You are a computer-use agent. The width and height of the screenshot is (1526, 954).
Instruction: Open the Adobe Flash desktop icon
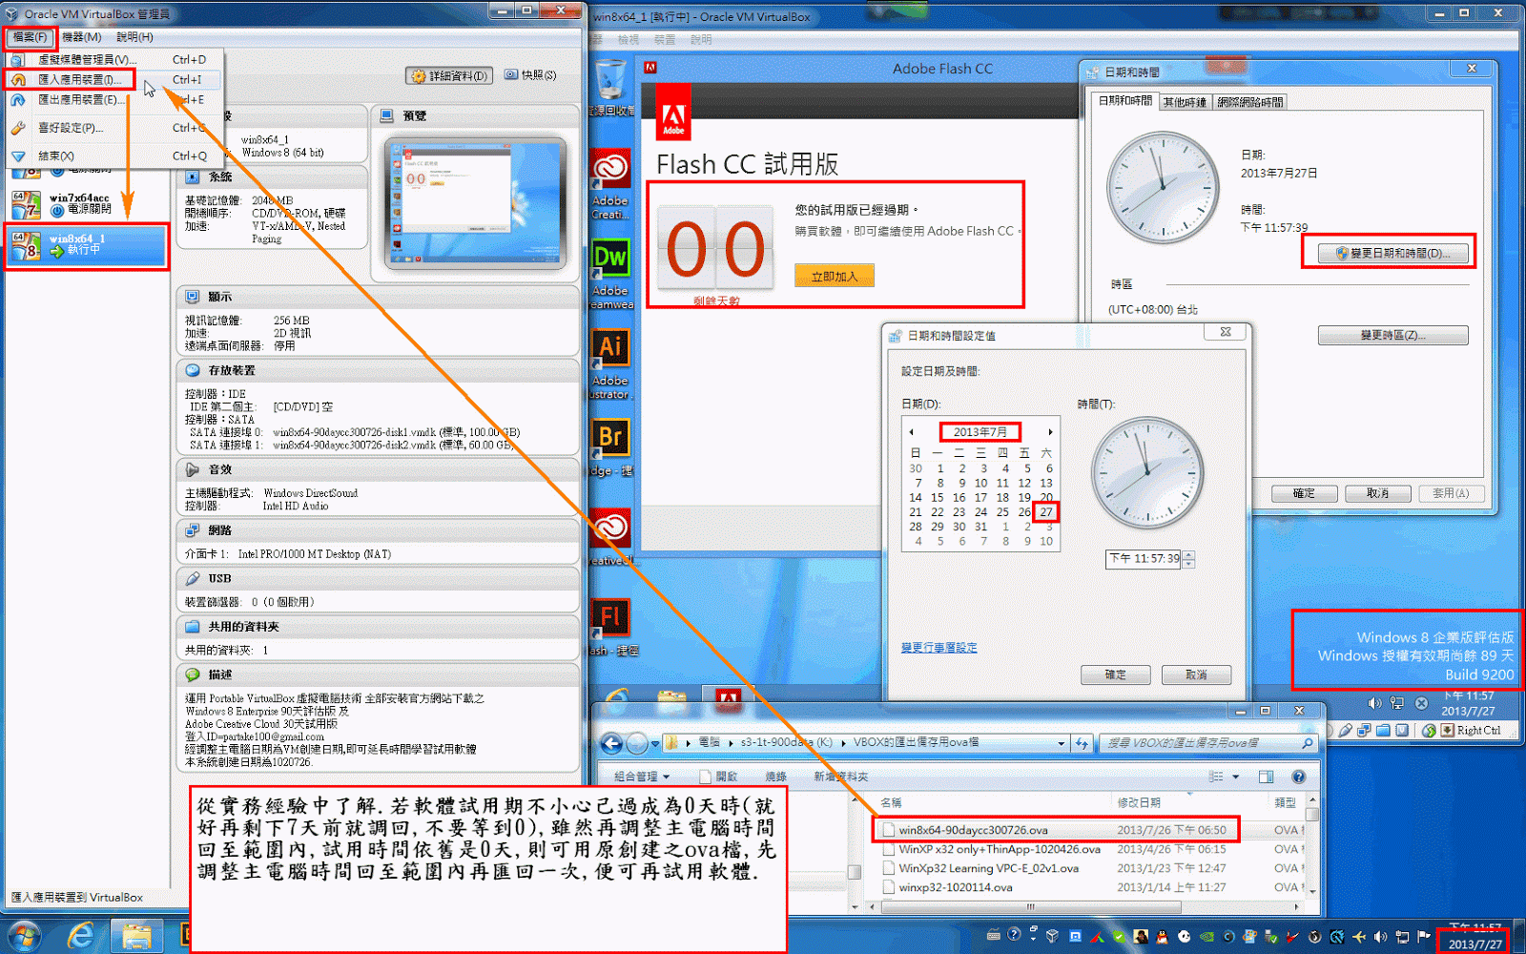click(x=610, y=626)
